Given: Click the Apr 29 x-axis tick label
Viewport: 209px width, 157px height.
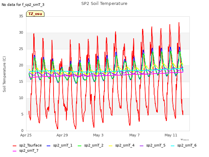Looking at the screenshot, I should point(62,135).
